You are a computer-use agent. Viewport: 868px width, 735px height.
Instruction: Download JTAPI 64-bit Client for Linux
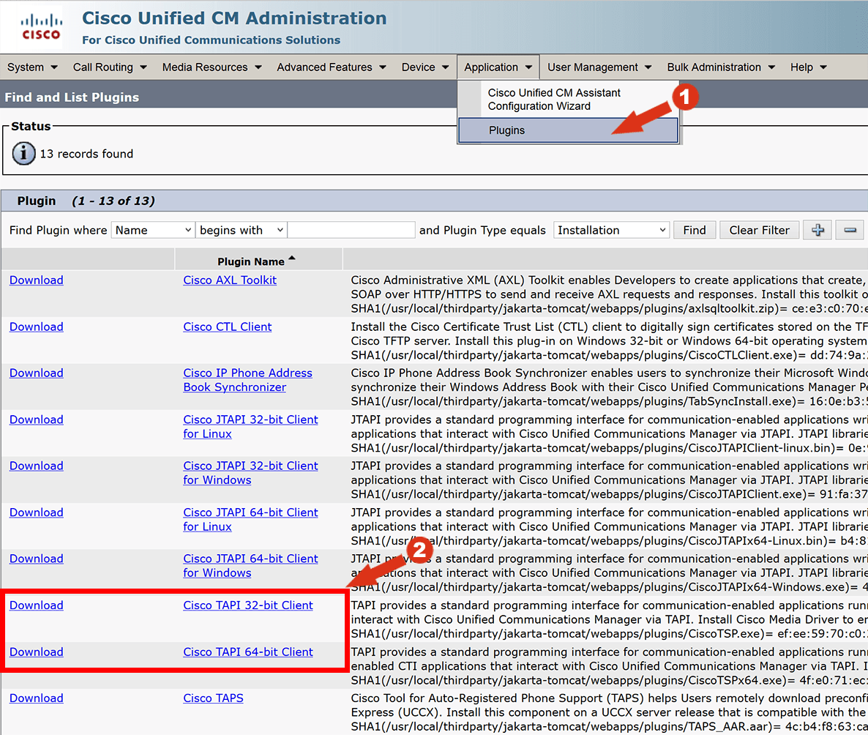37,512
